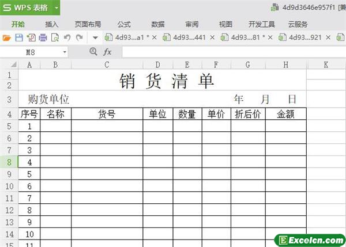Open the 视图 ribbon tab
346x247 pixels.
[225, 24]
